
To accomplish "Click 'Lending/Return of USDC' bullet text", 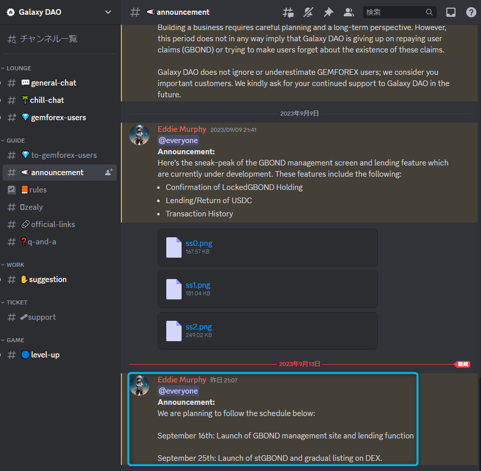I will (209, 201).
